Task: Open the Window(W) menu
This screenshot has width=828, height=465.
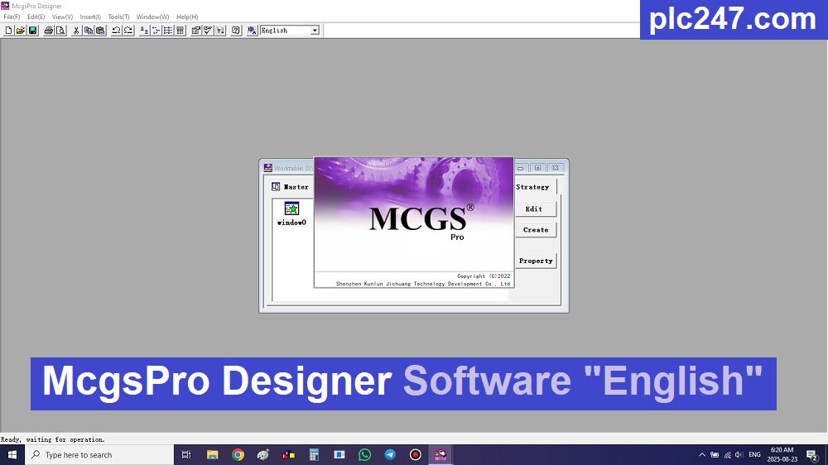Action: coord(152,17)
